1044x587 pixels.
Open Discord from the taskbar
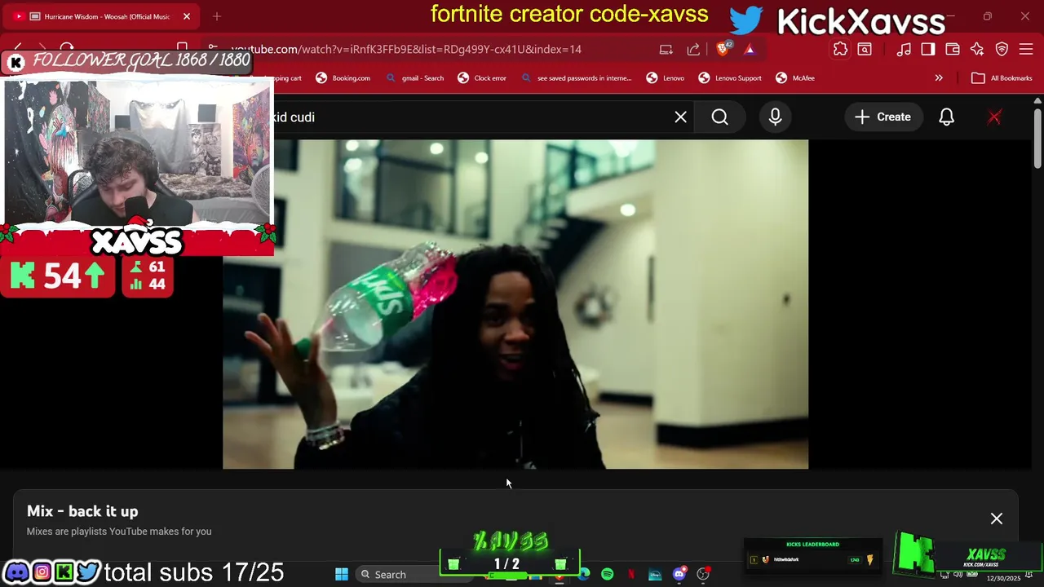click(x=679, y=574)
